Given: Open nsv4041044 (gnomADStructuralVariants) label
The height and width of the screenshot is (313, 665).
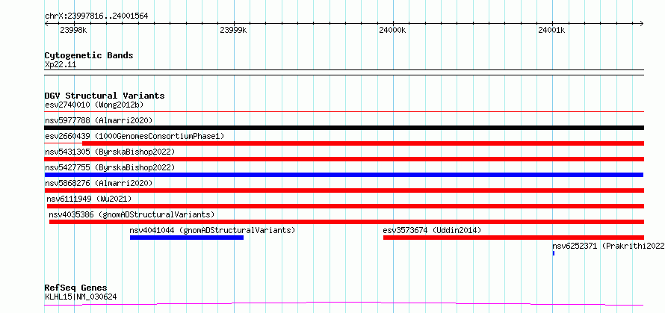Looking at the screenshot, I should pos(212,230).
